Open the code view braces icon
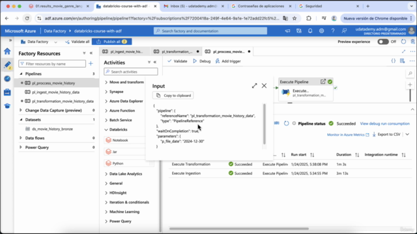 pyautogui.click(x=394, y=61)
